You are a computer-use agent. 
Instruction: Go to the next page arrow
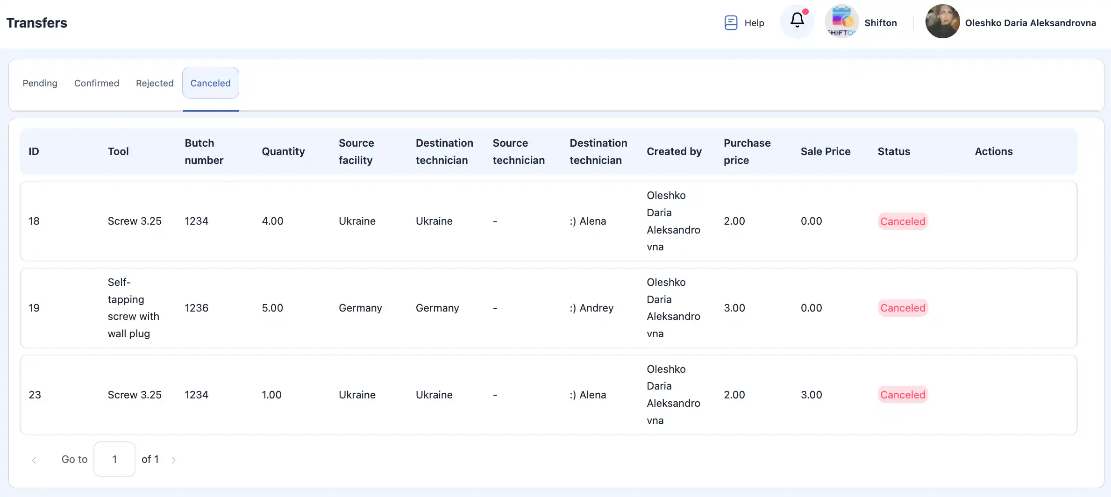pos(173,460)
